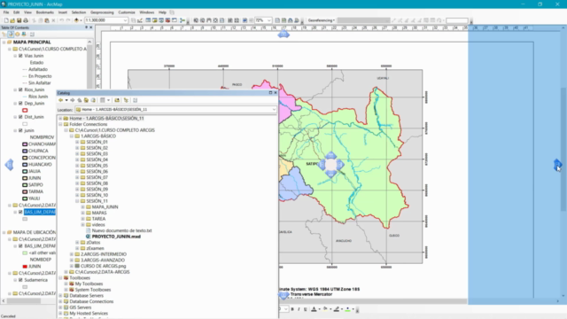The width and height of the screenshot is (567, 319).
Task: Open the Georeferencing dropdown menu
Action: [x=322, y=20]
